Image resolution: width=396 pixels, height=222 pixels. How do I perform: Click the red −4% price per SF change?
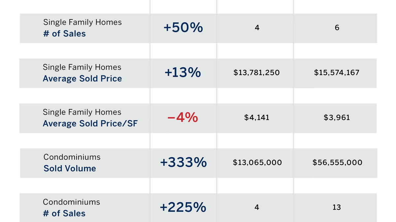[x=182, y=118]
